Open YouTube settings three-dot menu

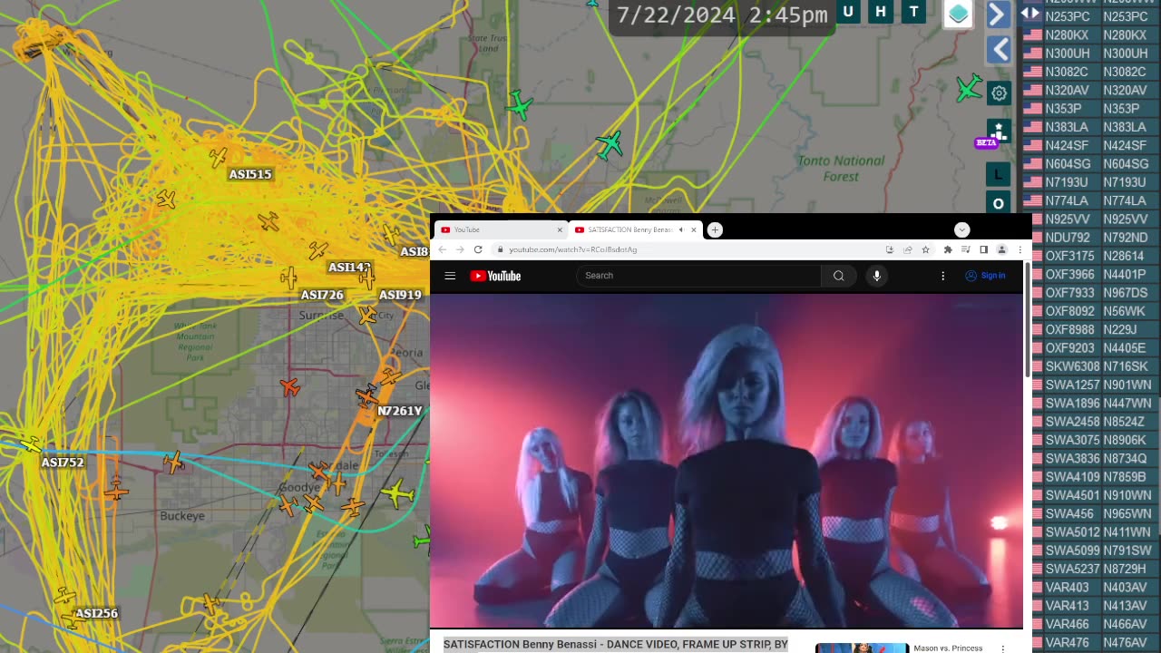942,276
